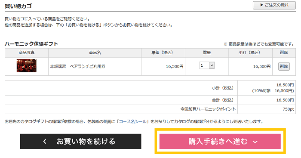This screenshot has height=158, width=301.
Task: Click the ハーモニック体験ギフト section heading
Action: [31, 44]
